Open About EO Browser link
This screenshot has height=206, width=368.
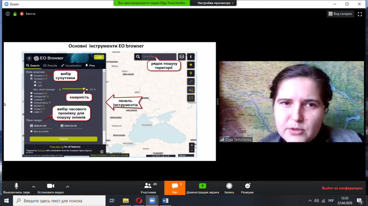tap(99, 155)
